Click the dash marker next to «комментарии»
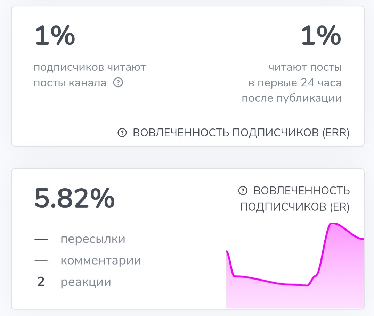The width and height of the screenshot is (374, 316). click(x=42, y=260)
